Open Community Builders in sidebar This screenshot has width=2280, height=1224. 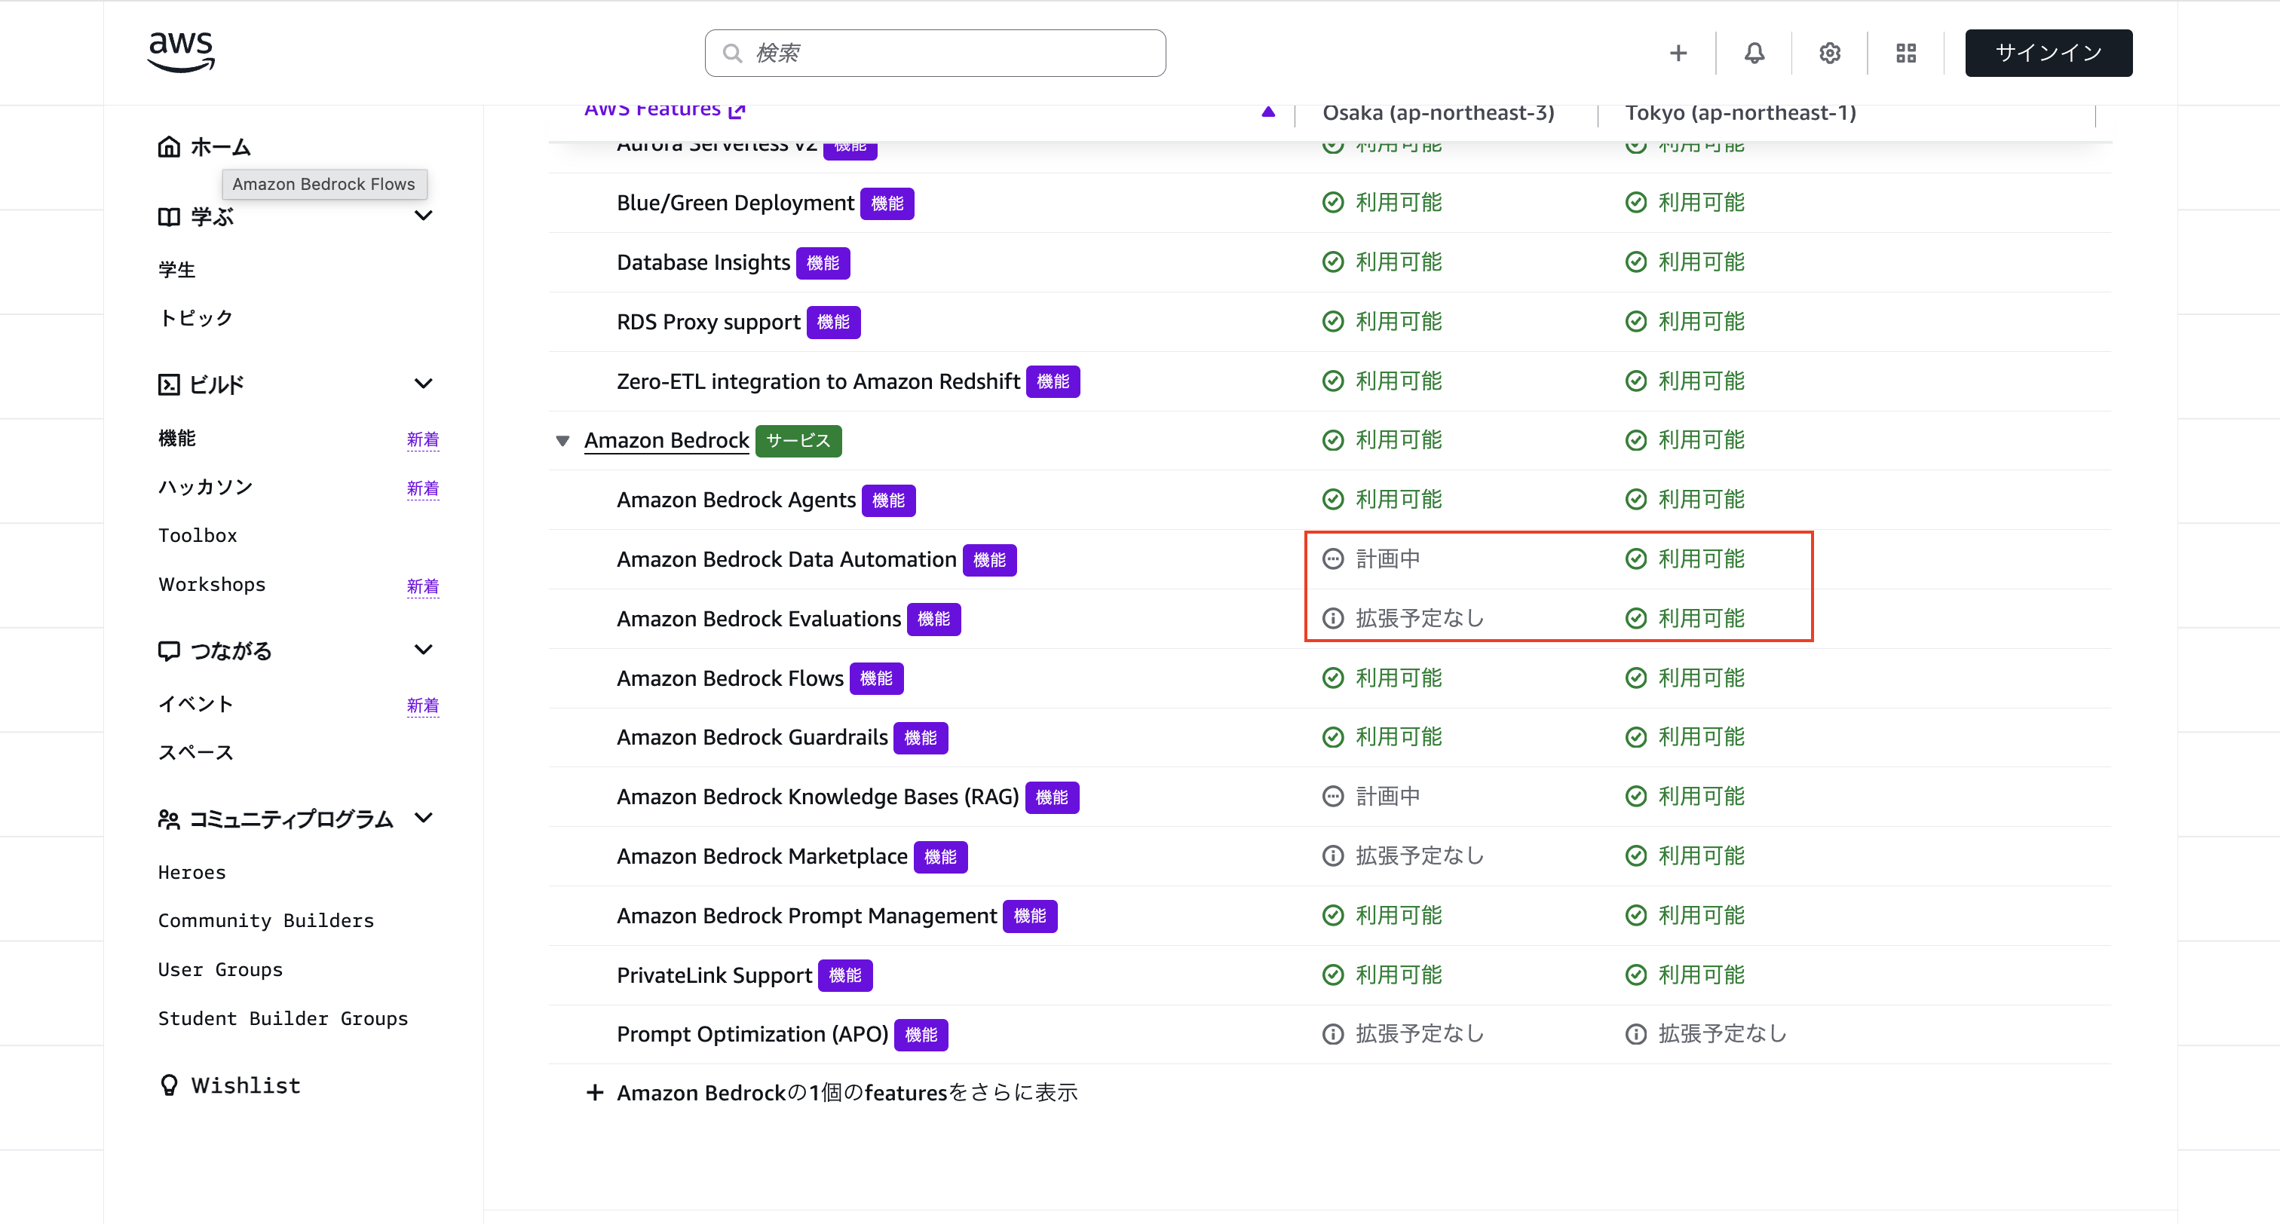tap(265, 920)
